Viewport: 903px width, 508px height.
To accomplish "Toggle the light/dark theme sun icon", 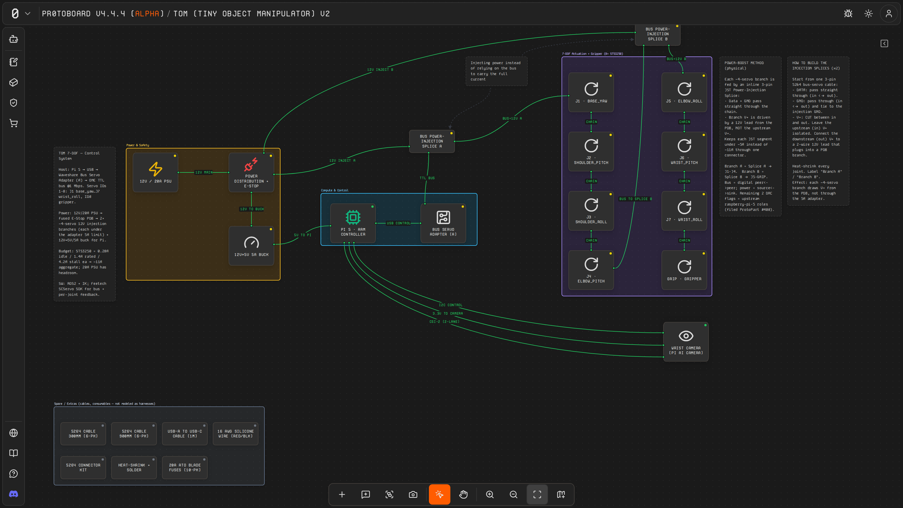I will pos(868,14).
